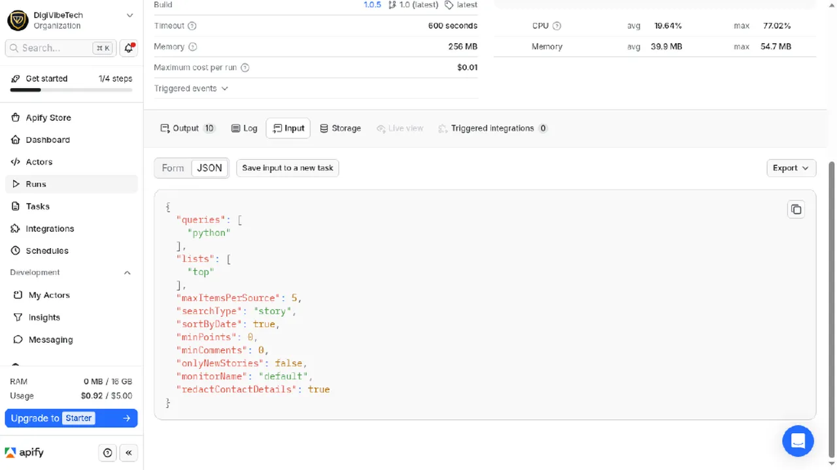This screenshot has width=837, height=470.
Task: Click Save input to a new task
Action: click(x=288, y=168)
